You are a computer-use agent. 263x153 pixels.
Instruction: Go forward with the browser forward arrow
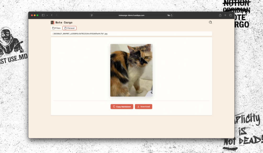(x=57, y=15)
